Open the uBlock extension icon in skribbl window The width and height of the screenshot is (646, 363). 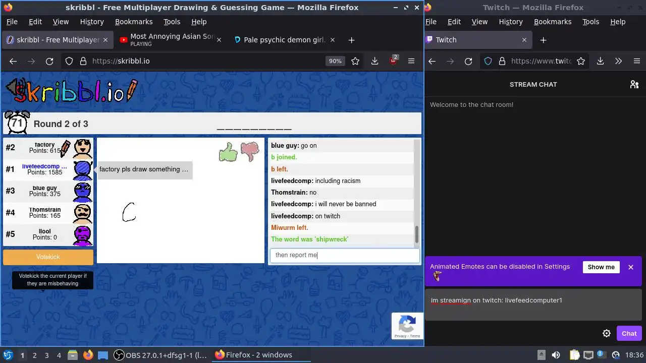point(393,61)
